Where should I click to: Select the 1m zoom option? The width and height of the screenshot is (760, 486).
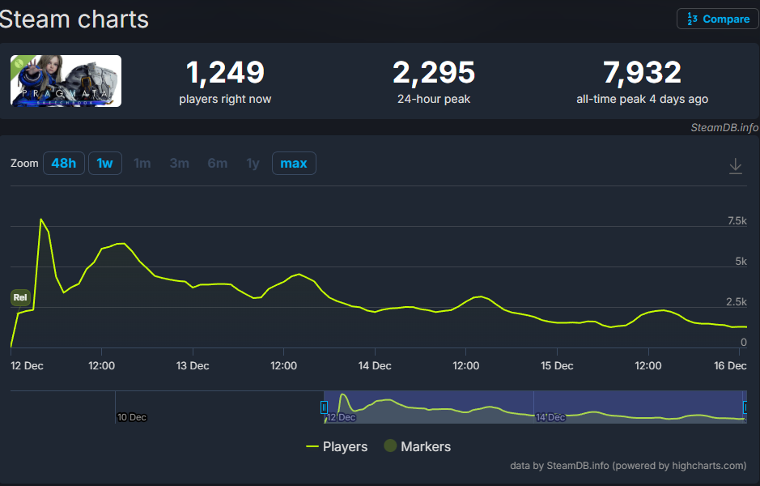(x=142, y=163)
